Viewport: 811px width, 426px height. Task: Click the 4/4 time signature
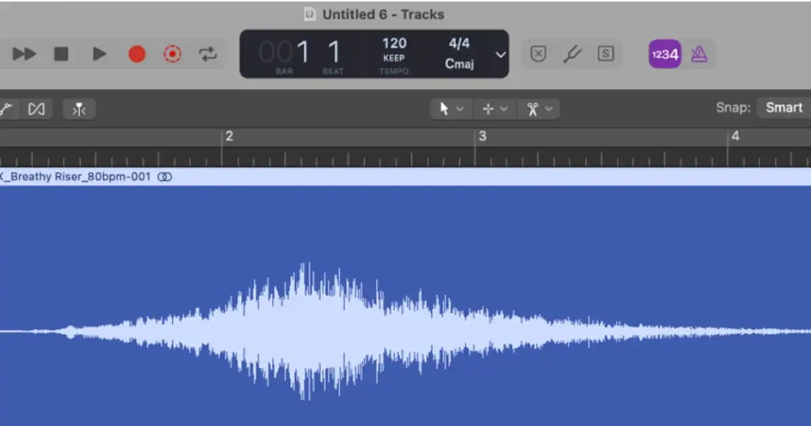(460, 44)
